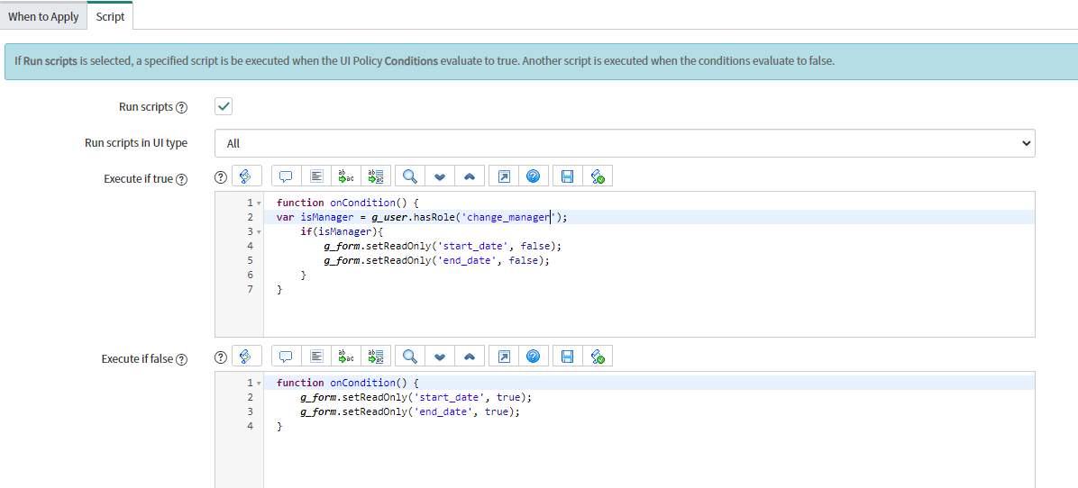Collapse line 1 fold arrow in Execute if true
Image resolution: width=1078 pixels, height=488 pixels.
click(259, 203)
